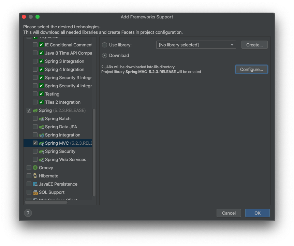This screenshot has height=246, width=294.
Task: Enable the Spring Security 4 Integration checkbox
Action: pyautogui.click(x=35, y=86)
